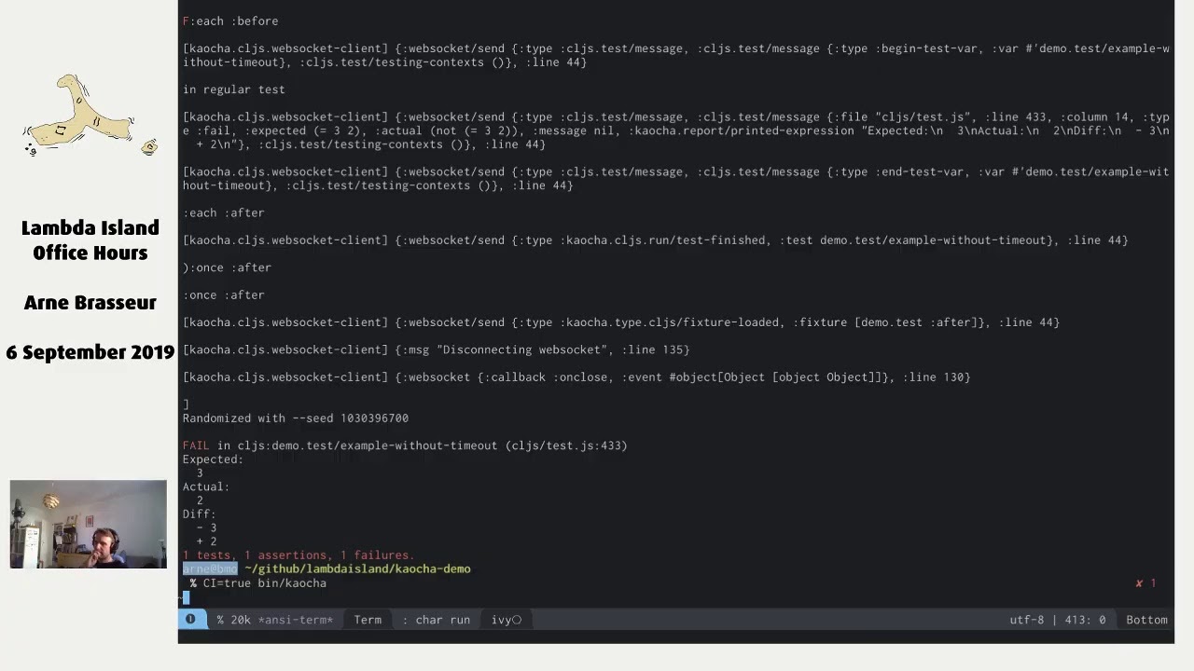Click the 'Actual:' label in failure report
This screenshot has height=671, width=1194.
tap(206, 486)
